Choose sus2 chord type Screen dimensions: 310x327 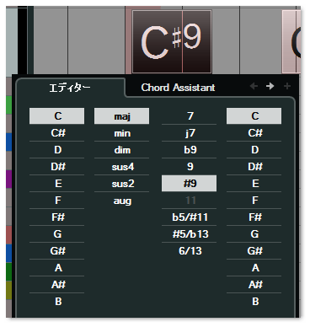(x=121, y=184)
